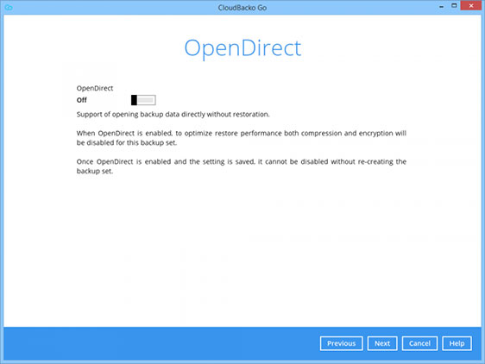Viewport: 485px width, 364px height.
Task: Click the grey track of OpenDirect switch
Action: click(146, 100)
